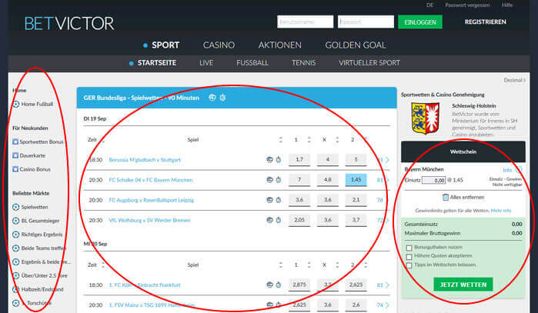This screenshot has width=538, height=313.
Task: Open the AKTIONEN tab
Action: [279, 45]
